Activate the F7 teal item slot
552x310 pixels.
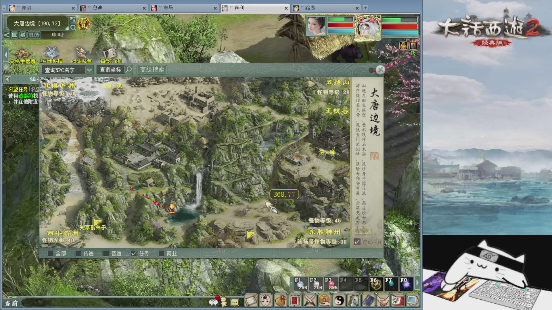click(391, 284)
